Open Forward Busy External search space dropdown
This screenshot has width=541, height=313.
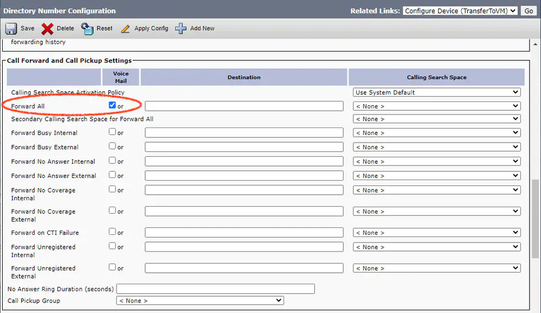pyautogui.click(x=436, y=147)
